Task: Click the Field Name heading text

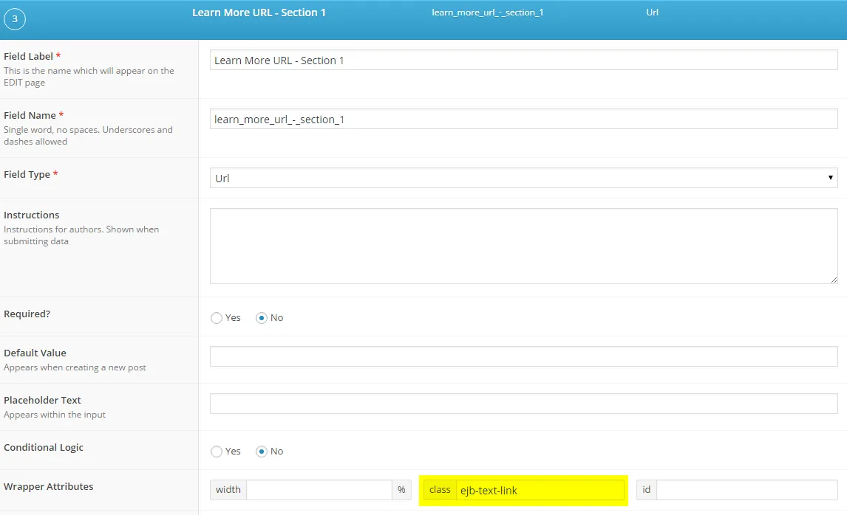Action: click(30, 115)
